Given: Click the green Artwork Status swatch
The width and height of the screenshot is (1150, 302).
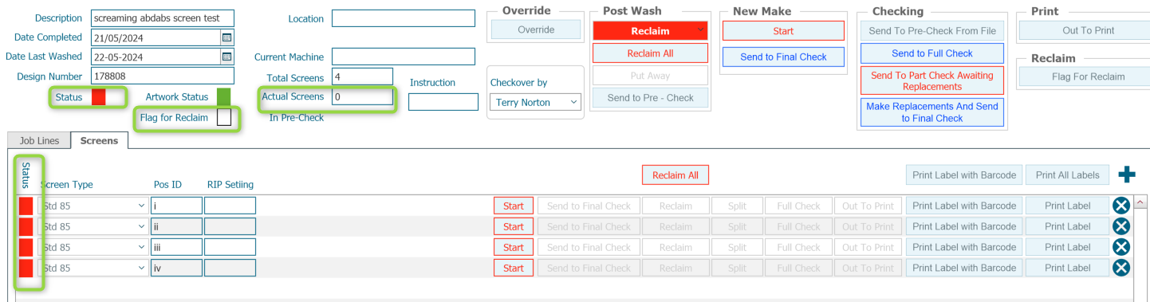Looking at the screenshot, I should tap(224, 96).
